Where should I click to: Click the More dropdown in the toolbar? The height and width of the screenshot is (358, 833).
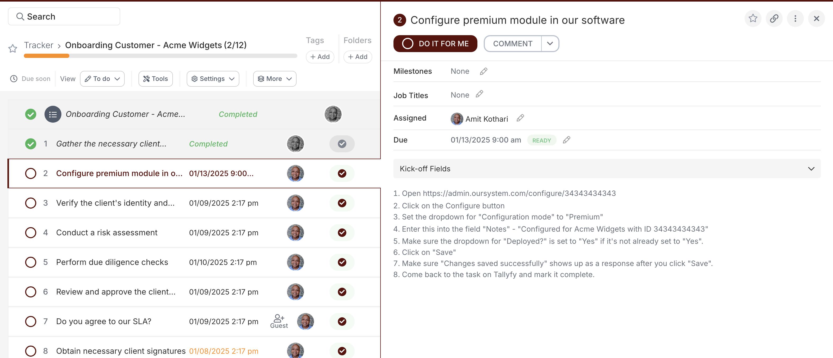pyautogui.click(x=274, y=79)
